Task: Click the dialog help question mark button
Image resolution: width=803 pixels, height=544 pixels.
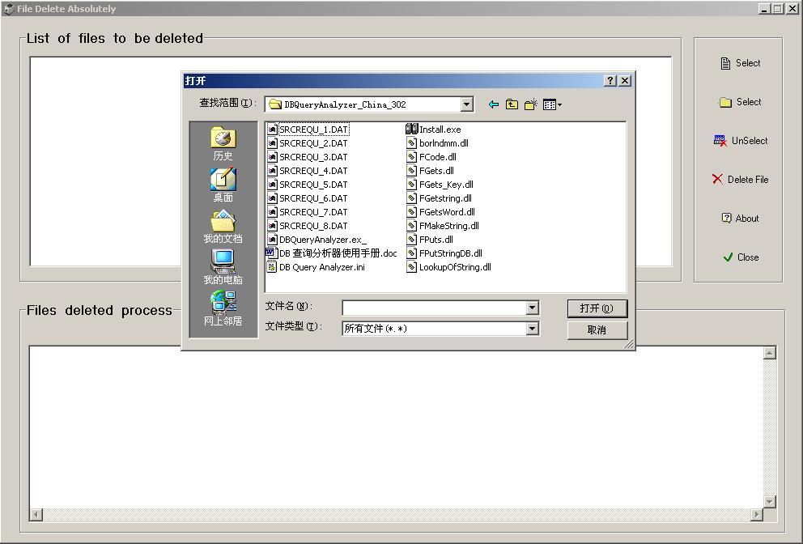Action: coord(610,81)
